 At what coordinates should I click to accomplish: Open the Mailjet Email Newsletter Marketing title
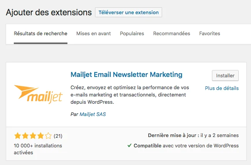click(126, 74)
